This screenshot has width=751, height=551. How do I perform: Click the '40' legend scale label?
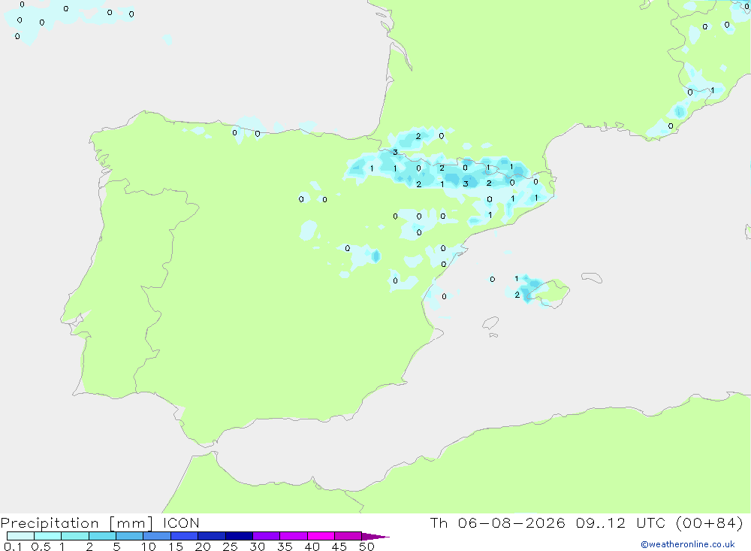(x=312, y=546)
